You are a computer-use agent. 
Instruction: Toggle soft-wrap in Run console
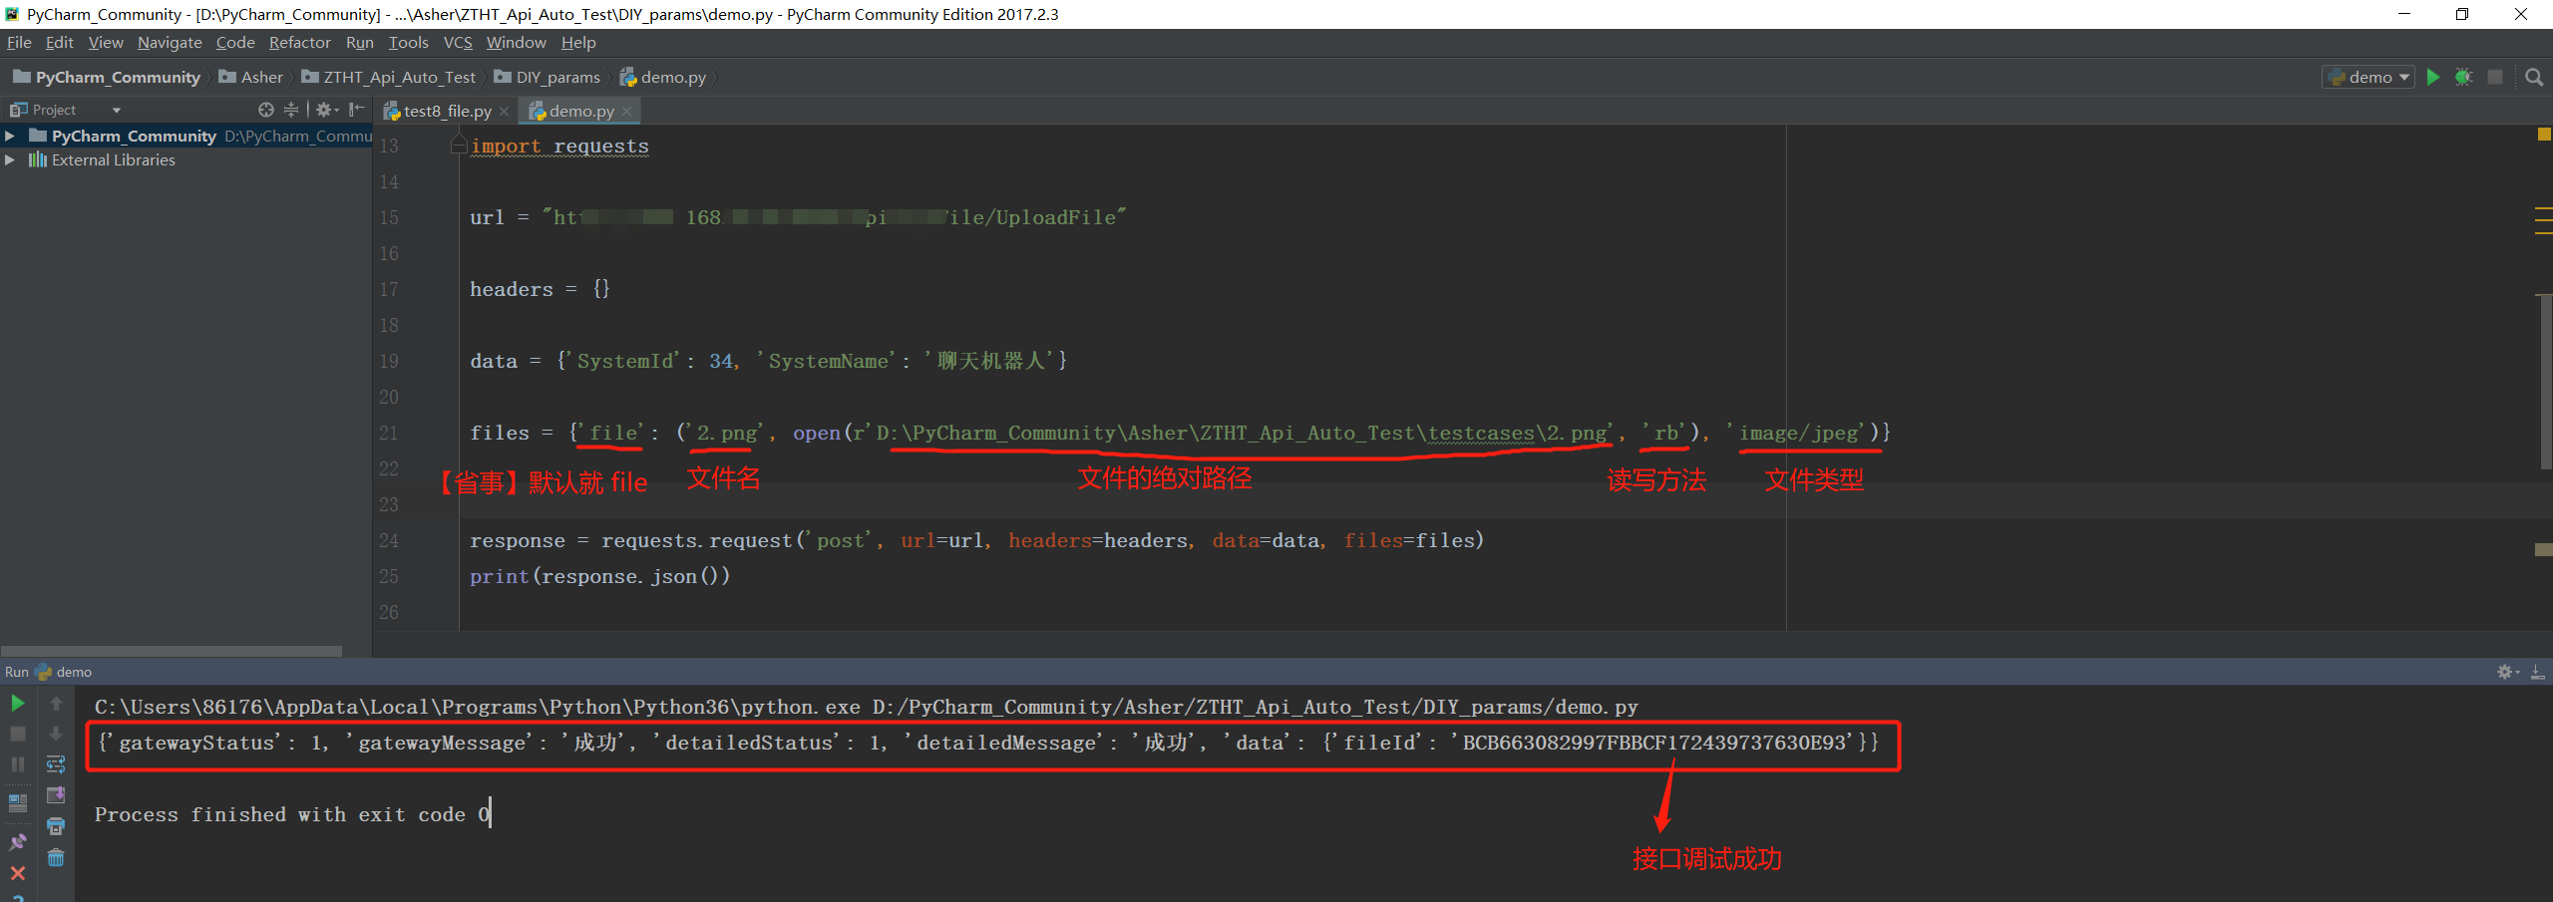pos(56,764)
